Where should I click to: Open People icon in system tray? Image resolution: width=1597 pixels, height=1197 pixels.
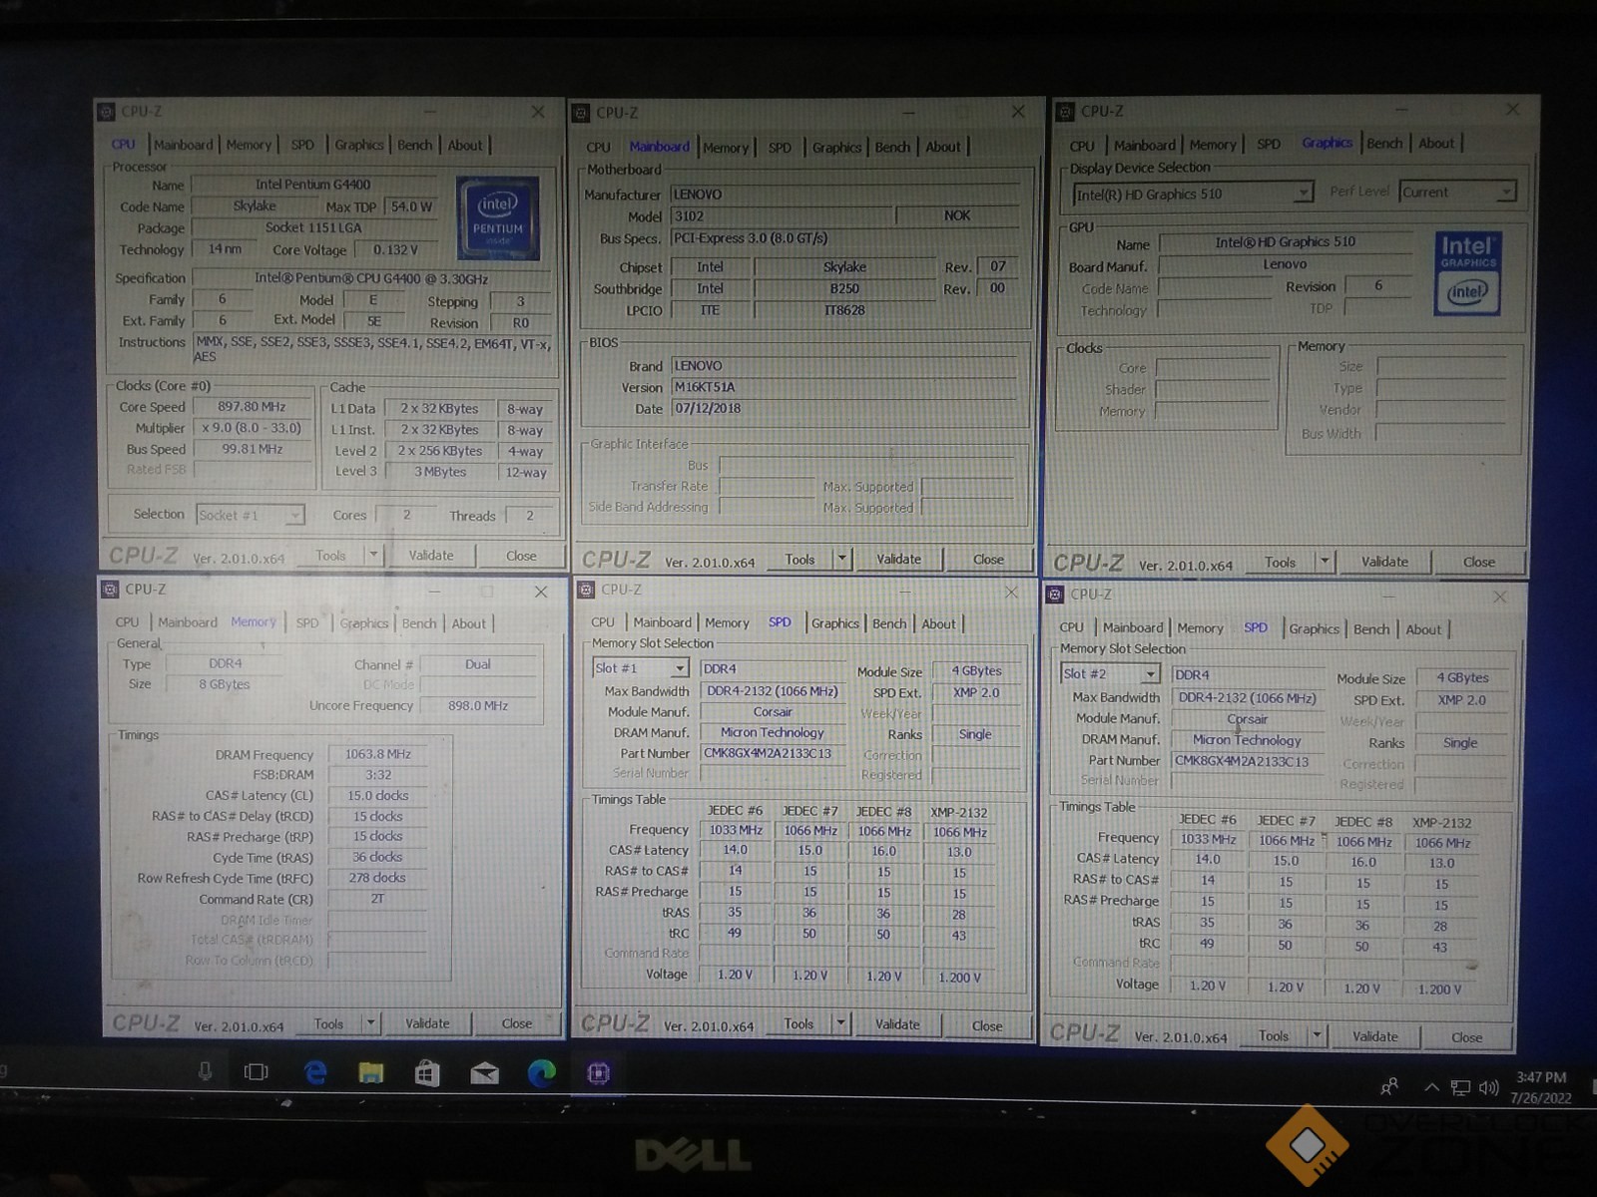click(x=1389, y=1086)
